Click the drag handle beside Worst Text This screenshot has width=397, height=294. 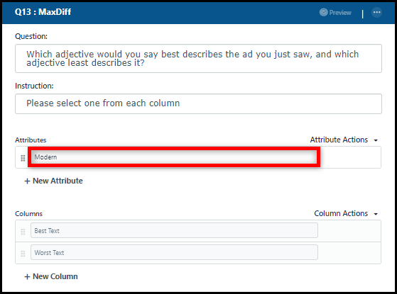[x=23, y=254]
